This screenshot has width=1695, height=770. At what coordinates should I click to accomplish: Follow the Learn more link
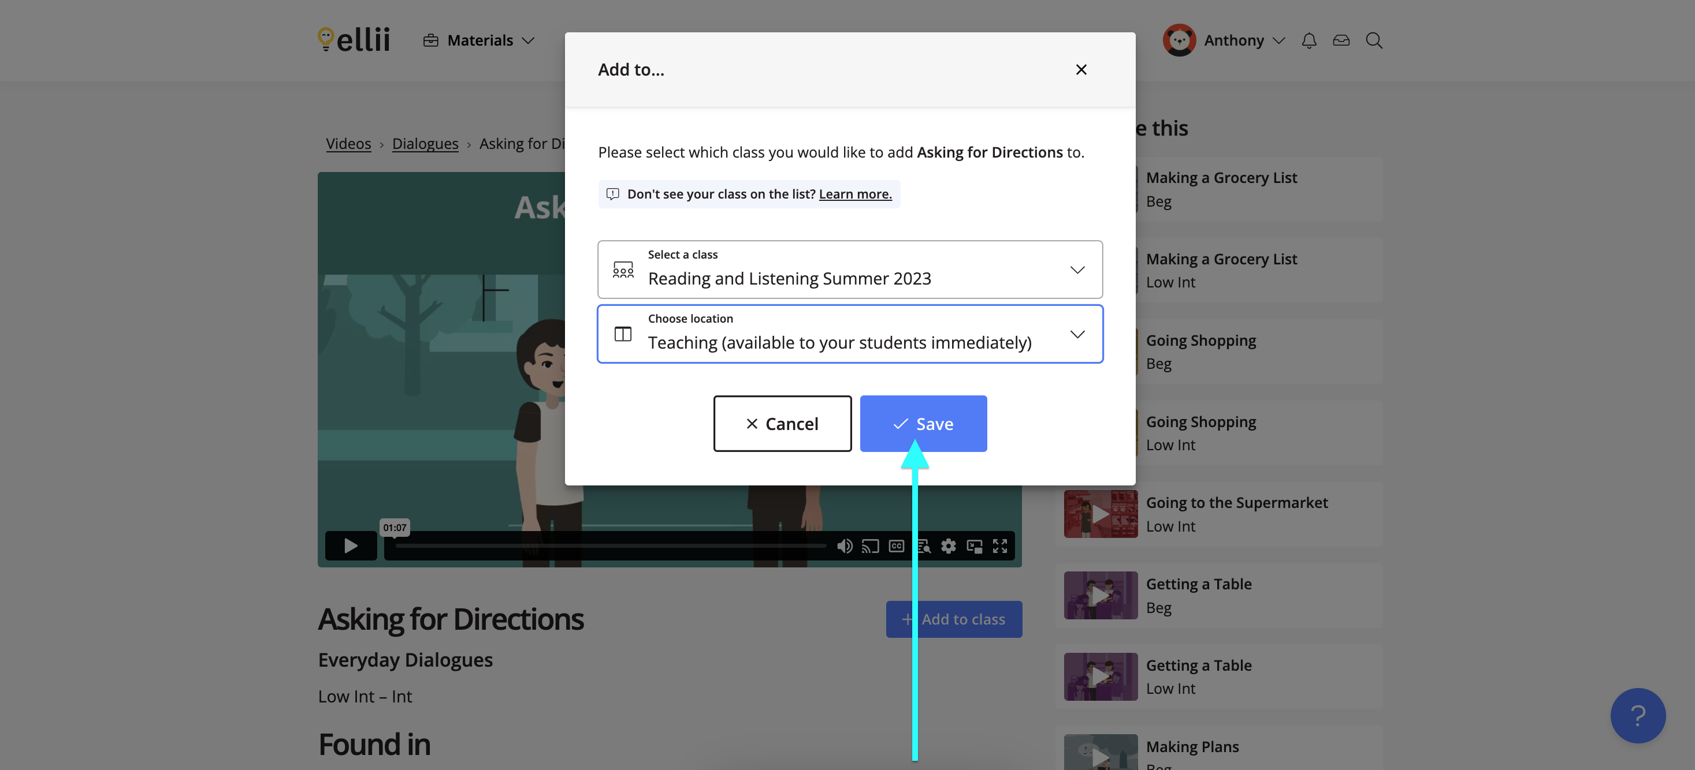tap(855, 194)
